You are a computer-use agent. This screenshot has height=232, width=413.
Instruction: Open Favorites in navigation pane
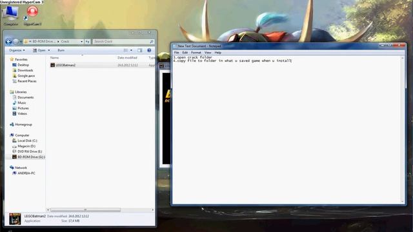coord(21,59)
